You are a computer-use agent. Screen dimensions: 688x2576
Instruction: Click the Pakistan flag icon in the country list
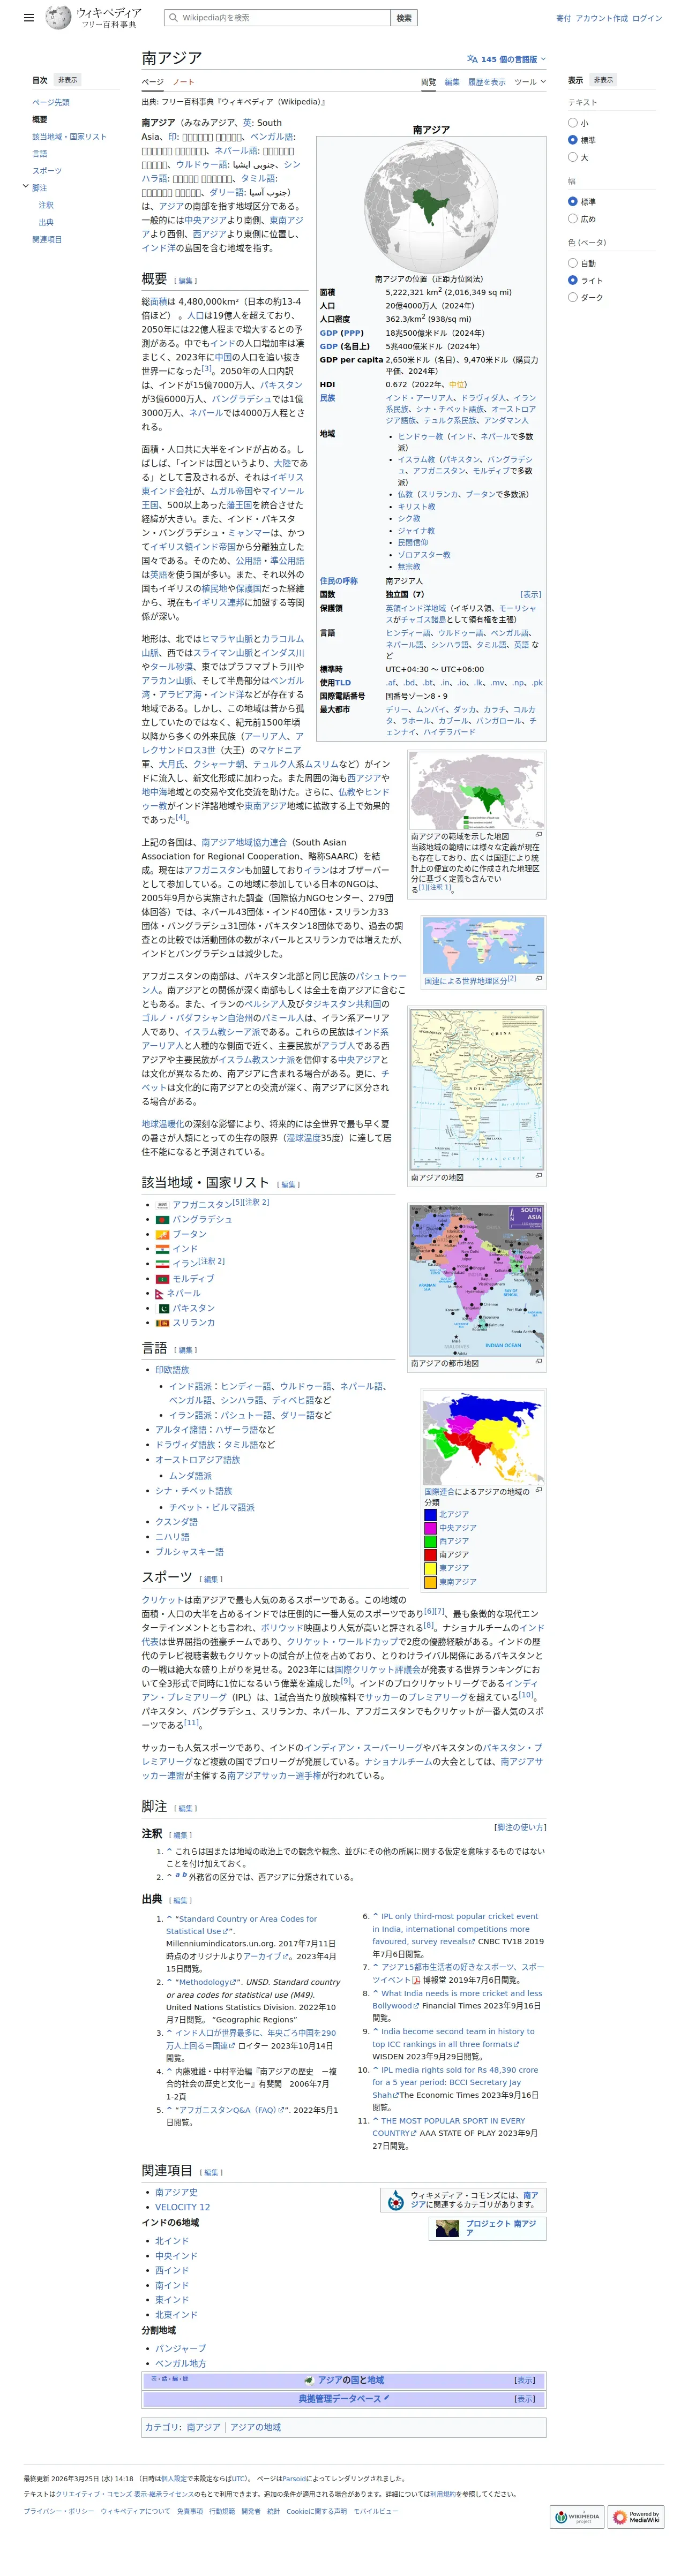coord(162,1308)
